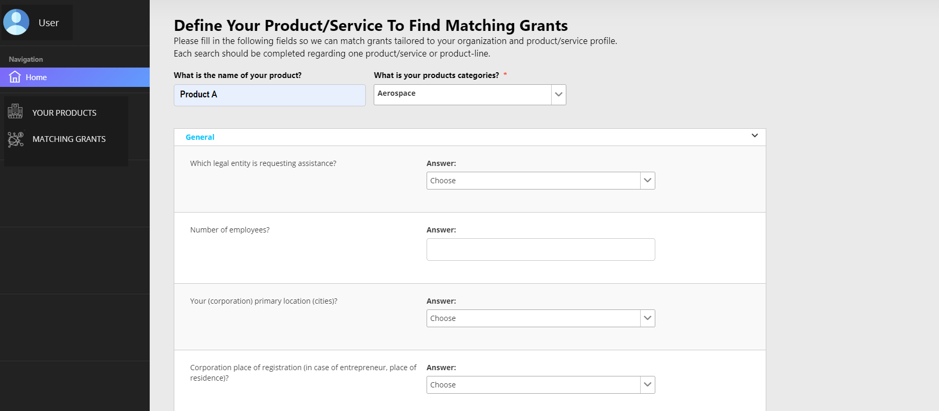Open YOUR PRODUCTS menu item
The width and height of the screenshot is (939, 411).
64,113
